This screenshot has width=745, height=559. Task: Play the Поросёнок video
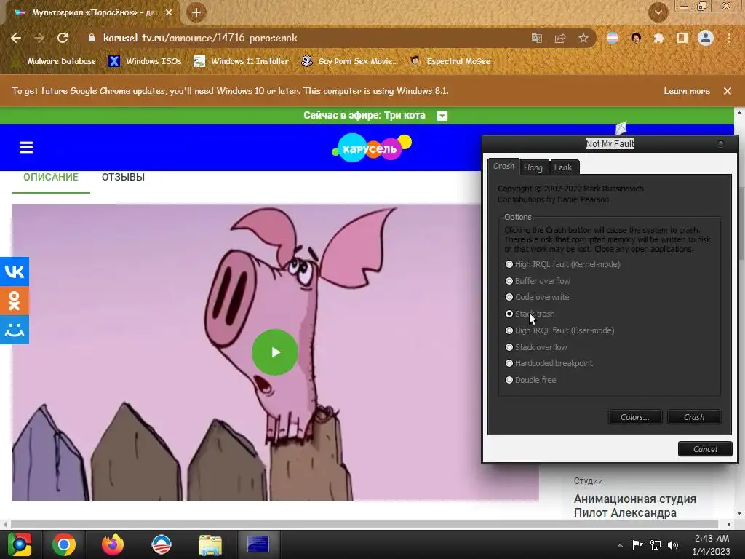(x=274, y=352)
